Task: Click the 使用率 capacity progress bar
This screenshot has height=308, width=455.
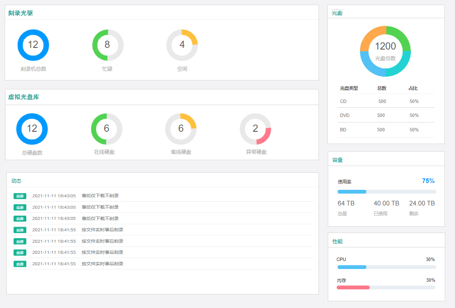Action: coord(386,192)
